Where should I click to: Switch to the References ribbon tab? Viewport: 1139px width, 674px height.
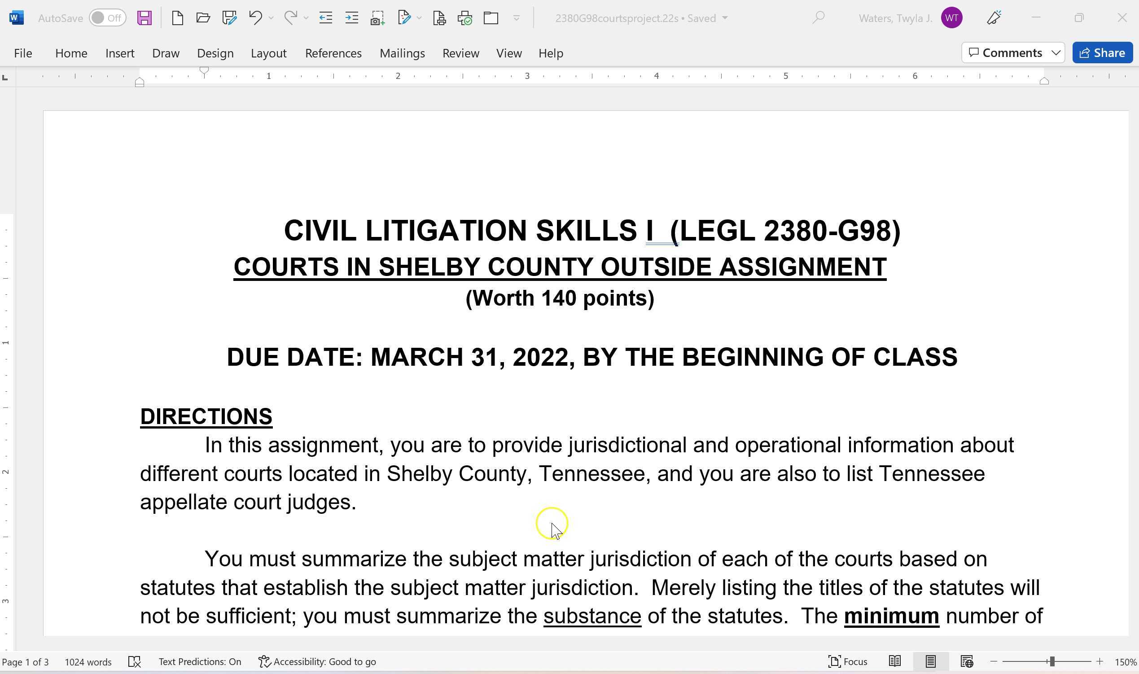click(333, 53)
